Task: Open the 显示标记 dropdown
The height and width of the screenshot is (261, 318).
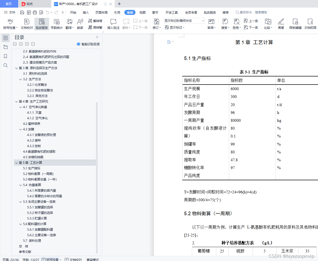Action: pos(175,27)
